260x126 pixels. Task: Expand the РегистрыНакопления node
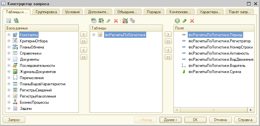9,96
